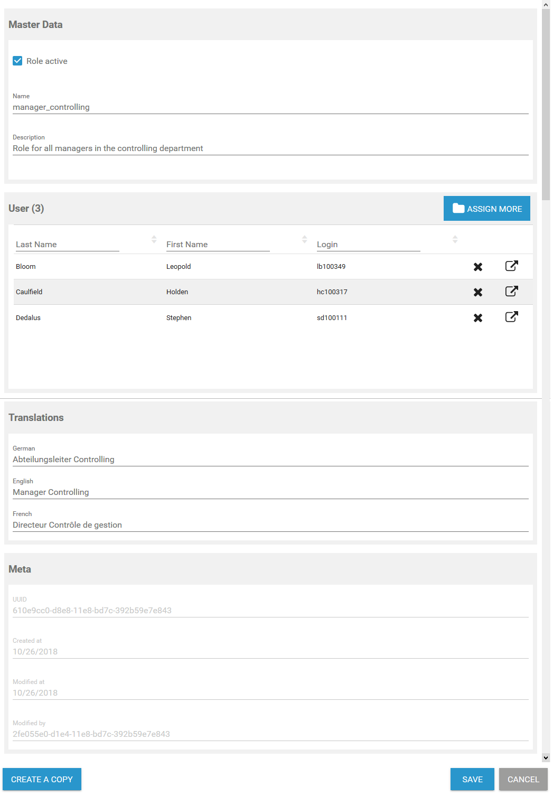
Task: Click folder icon on Assign More
Action: [458, 209]
